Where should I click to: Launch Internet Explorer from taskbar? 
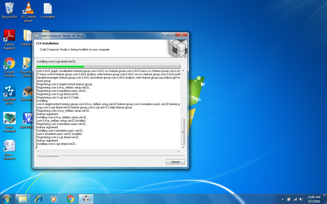pyautogui.click(x=39, y=199)
